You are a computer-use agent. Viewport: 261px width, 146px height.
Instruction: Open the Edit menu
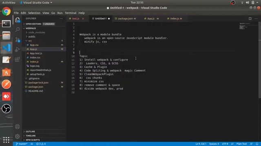point(23,13)
